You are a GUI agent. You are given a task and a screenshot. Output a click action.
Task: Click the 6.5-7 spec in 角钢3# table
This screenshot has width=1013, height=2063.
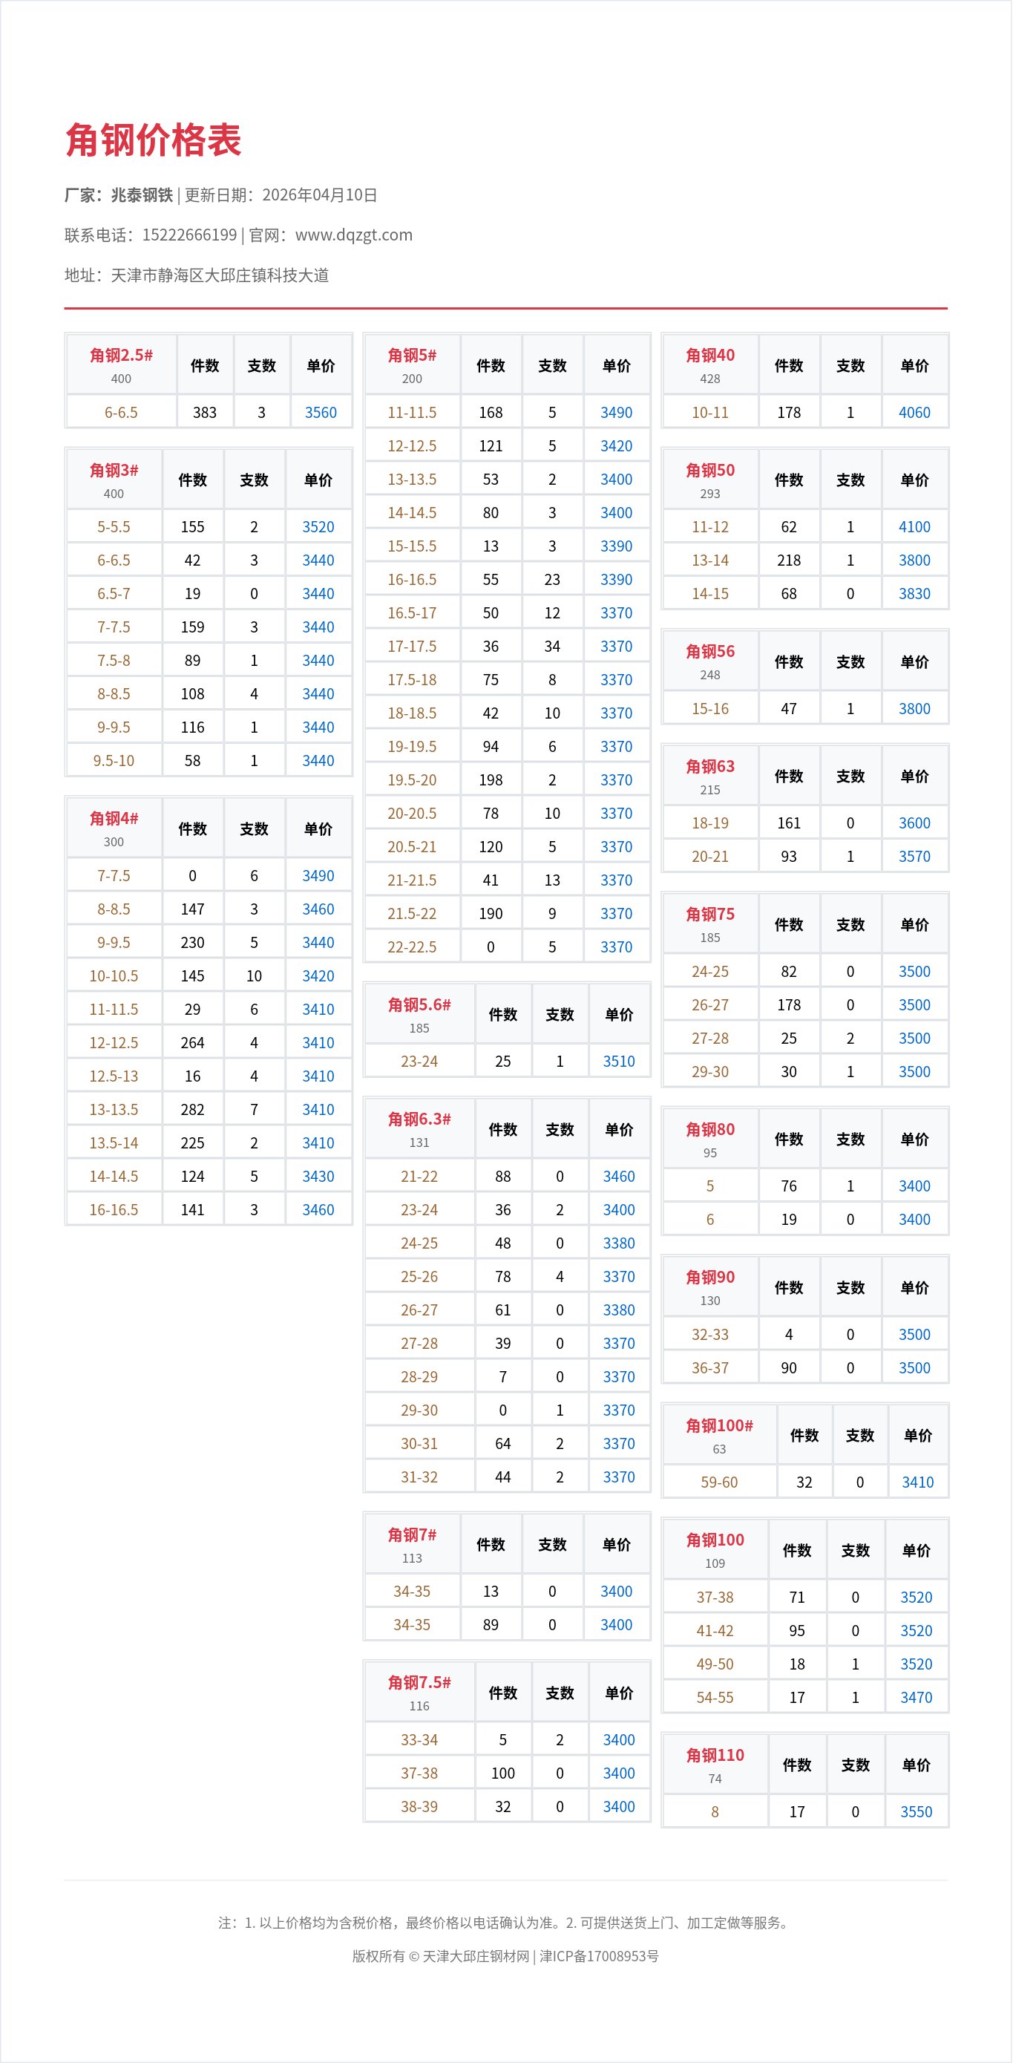pyautogui.click(x=114, y=593)
